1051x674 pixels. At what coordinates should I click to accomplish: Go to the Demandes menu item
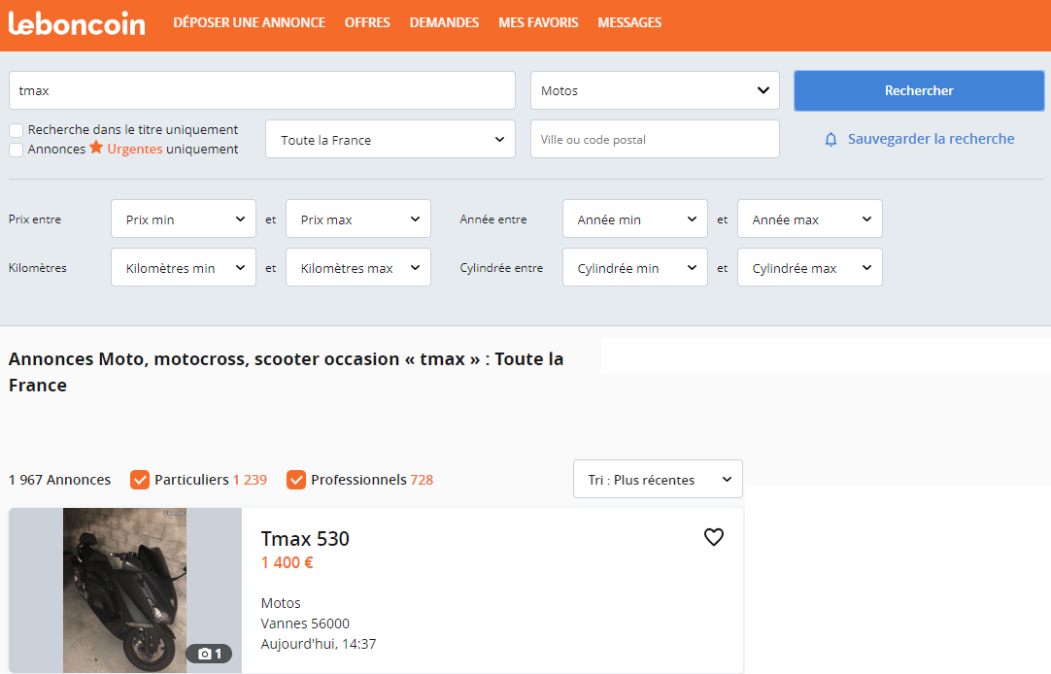click(x=445, y=22)
